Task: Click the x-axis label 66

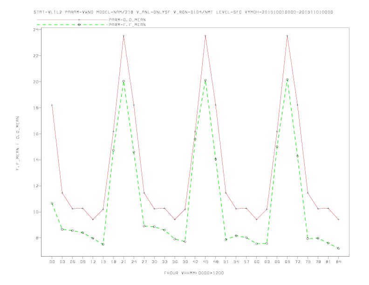Action: (x=277, y=262)
